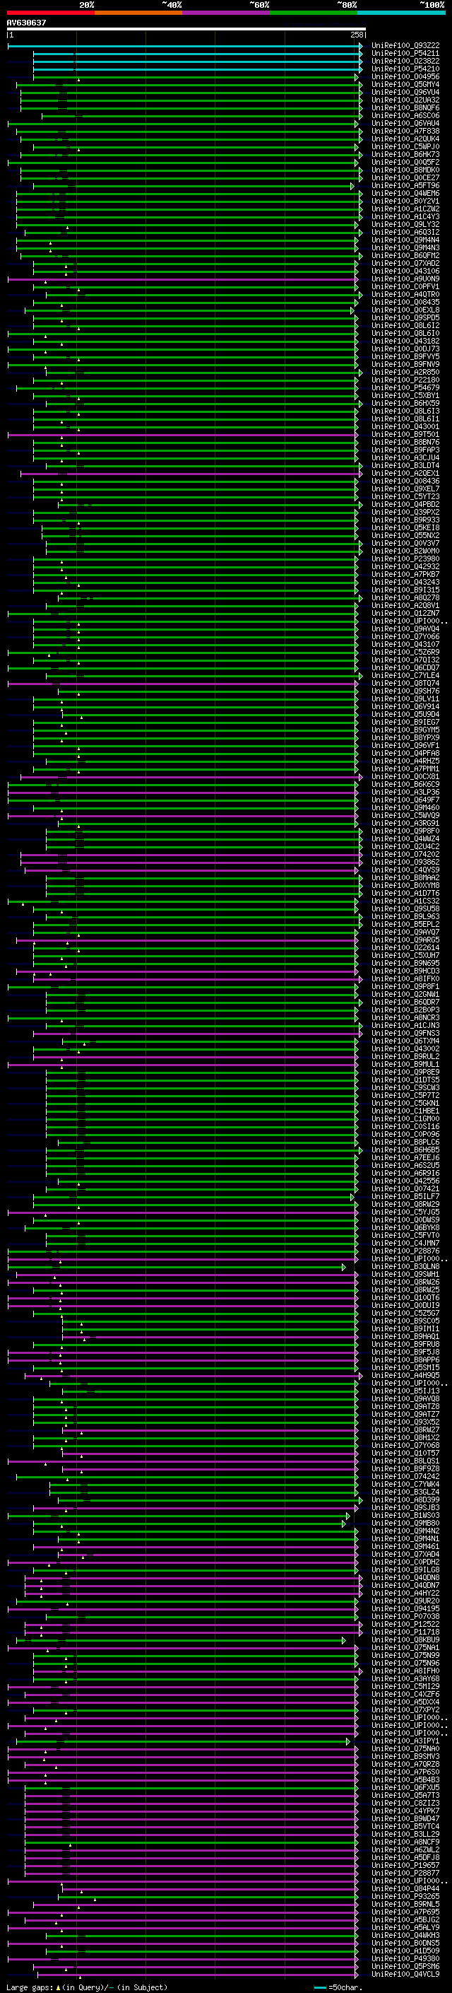Open hit UniRef100_Q4VCL9
The height and width of the screenshot is (1993, 452).
pos(405,1974)
